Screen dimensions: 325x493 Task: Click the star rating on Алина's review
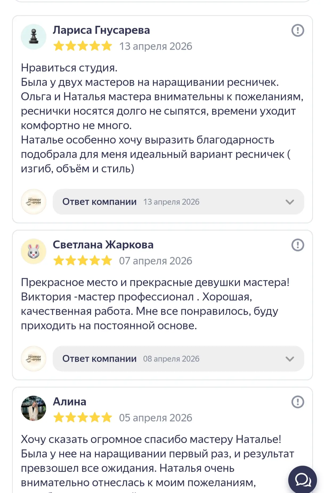click(83, 418)
